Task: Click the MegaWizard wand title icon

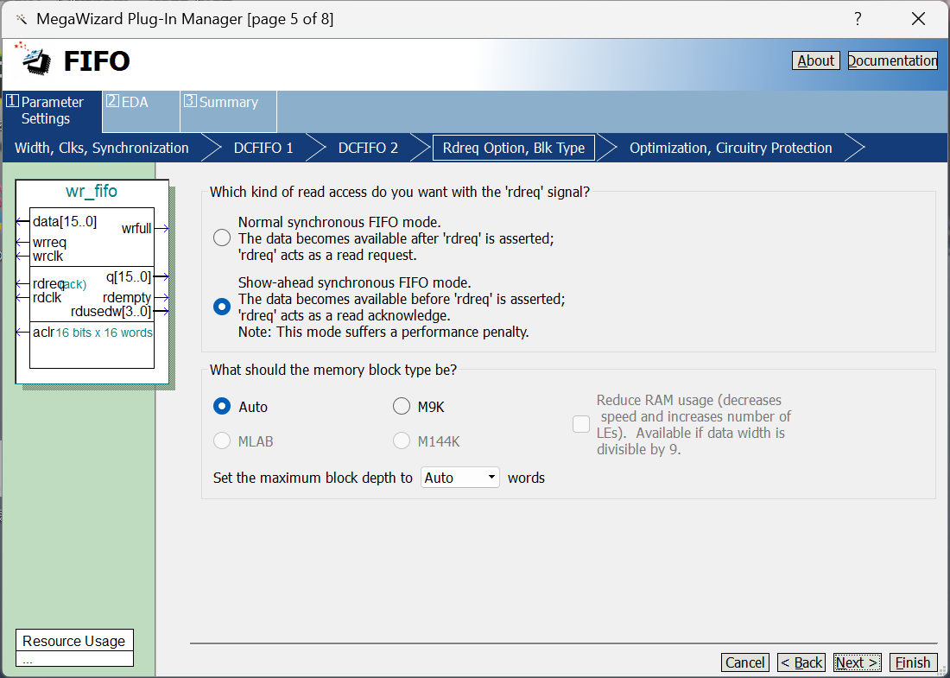Action: 22,19
